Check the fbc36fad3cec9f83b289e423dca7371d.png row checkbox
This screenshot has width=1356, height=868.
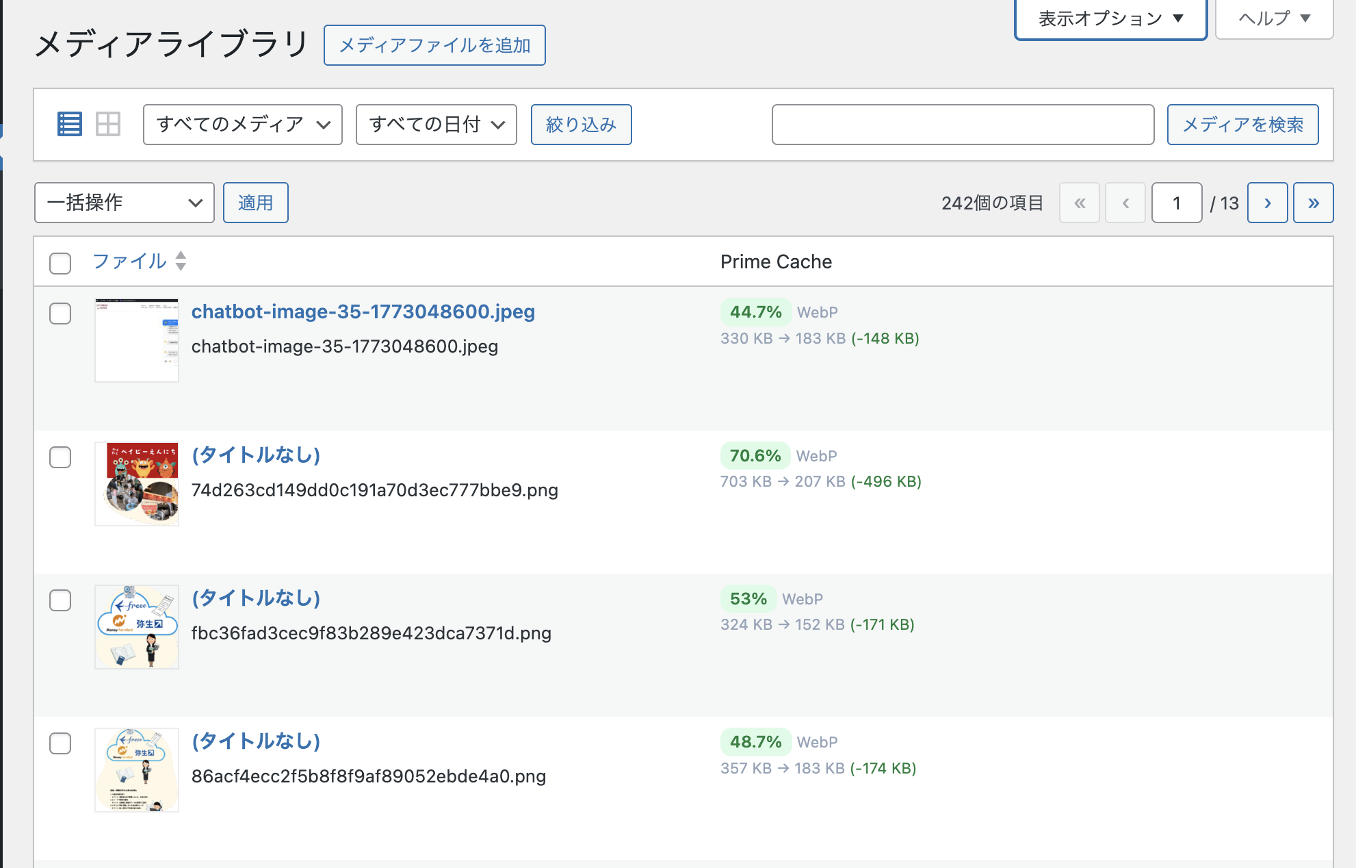(x=60, y=600)
